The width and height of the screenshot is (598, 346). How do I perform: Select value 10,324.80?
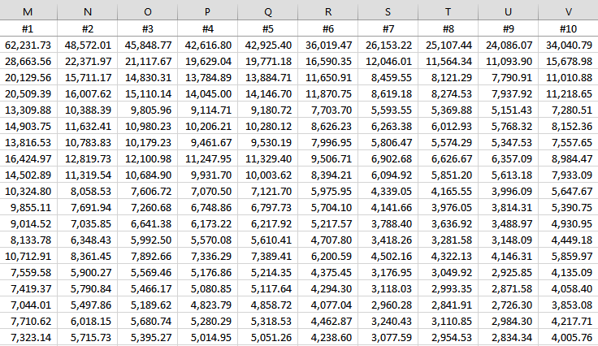pos(28,192)
